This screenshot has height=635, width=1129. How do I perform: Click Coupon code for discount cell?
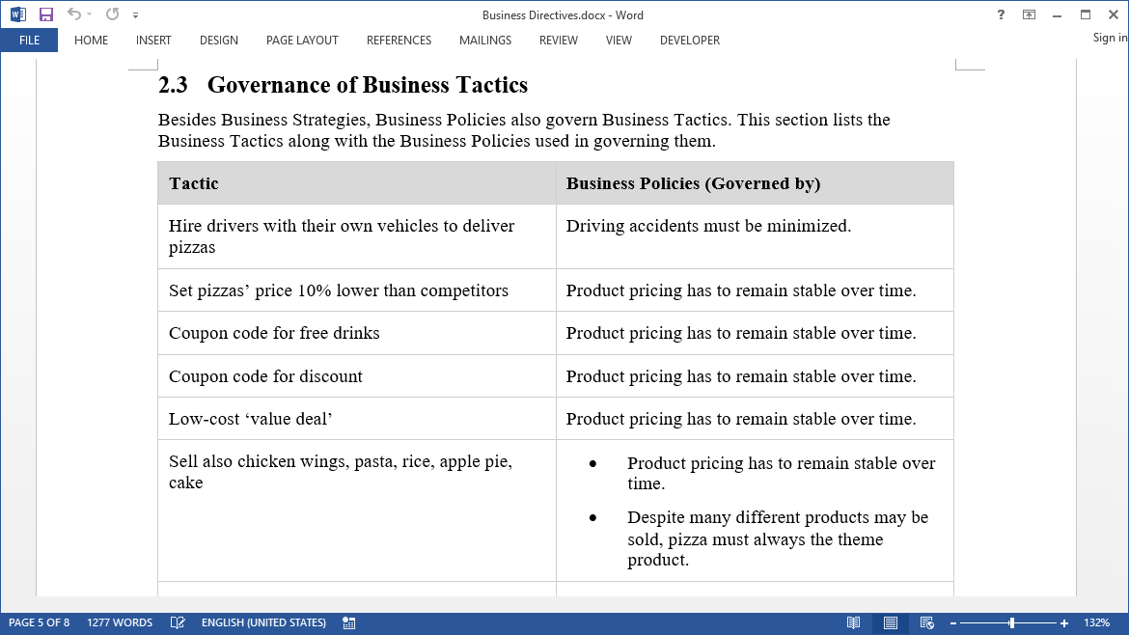tap(357, 375)
